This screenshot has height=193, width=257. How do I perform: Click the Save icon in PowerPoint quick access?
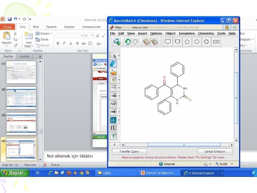[10, 19]
